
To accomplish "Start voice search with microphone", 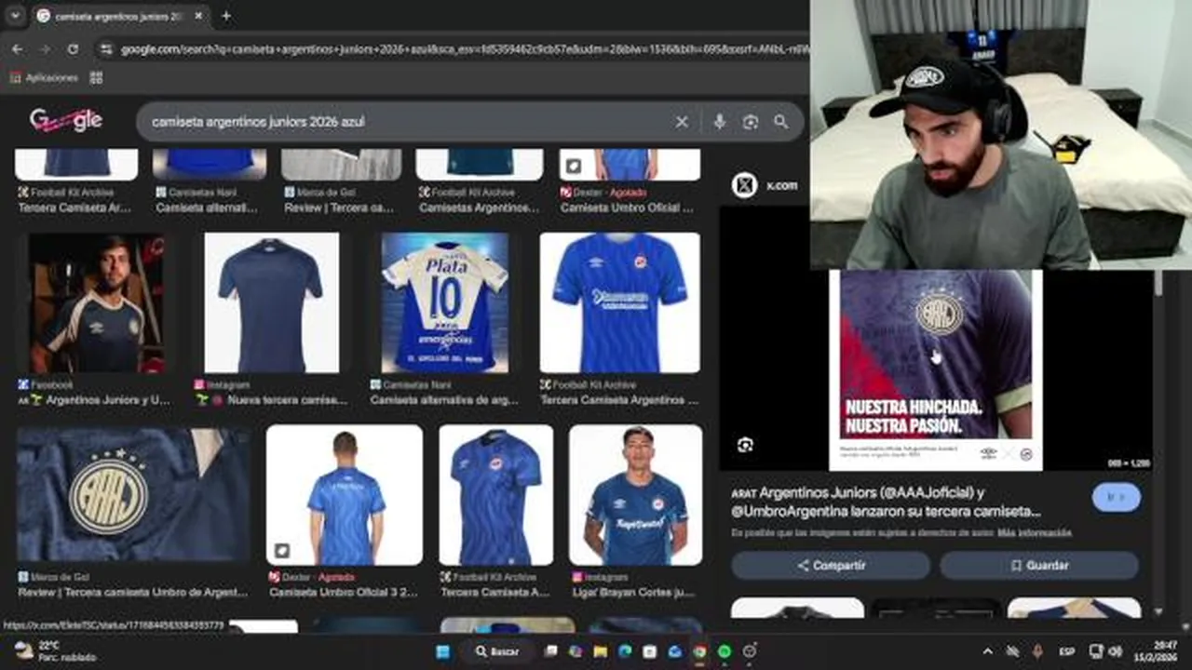I will (719, 122).
